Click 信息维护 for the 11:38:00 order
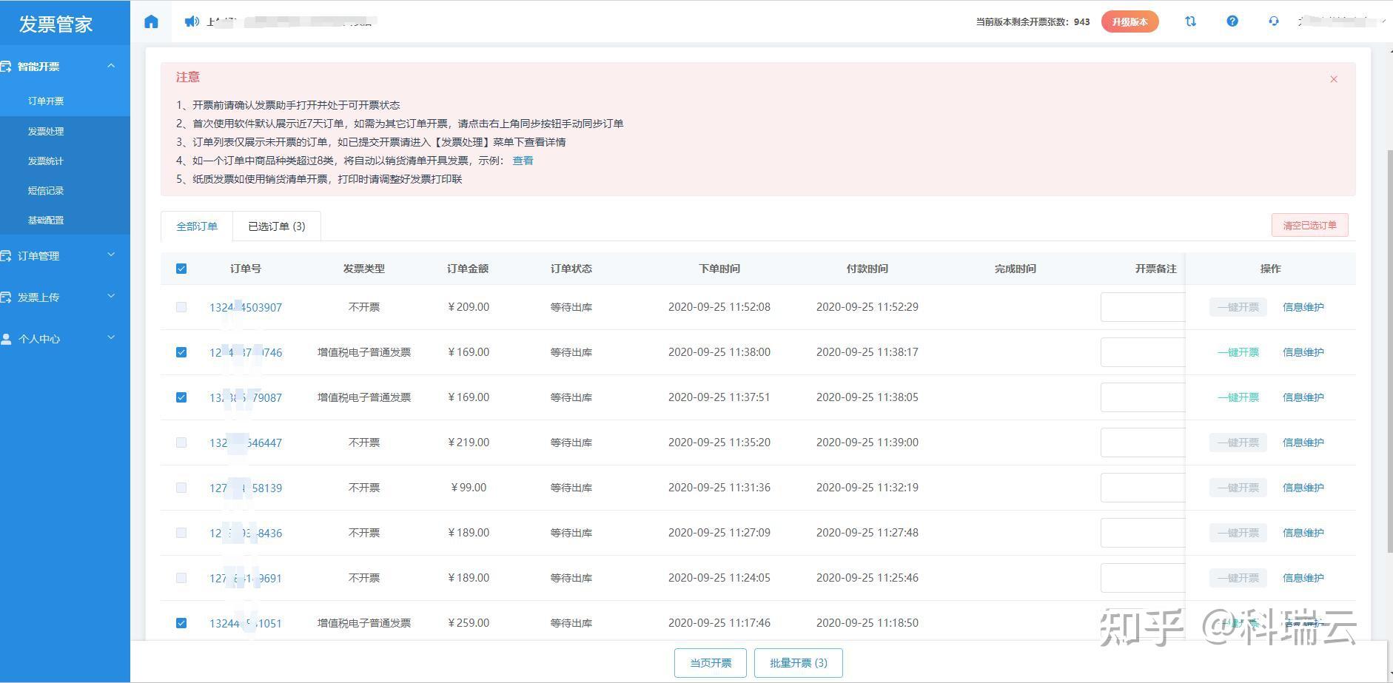The height and width of the screenshot is (683, 1393). 1303,352
